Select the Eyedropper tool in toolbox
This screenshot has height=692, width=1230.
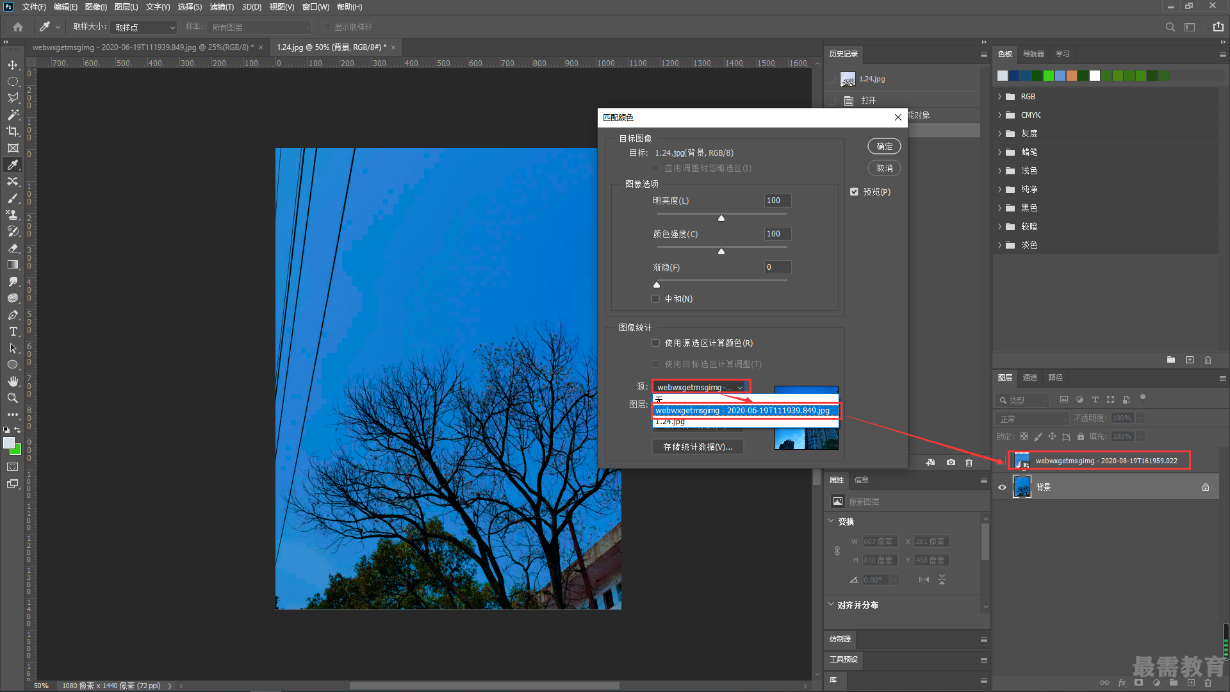(x=13, y=165)
